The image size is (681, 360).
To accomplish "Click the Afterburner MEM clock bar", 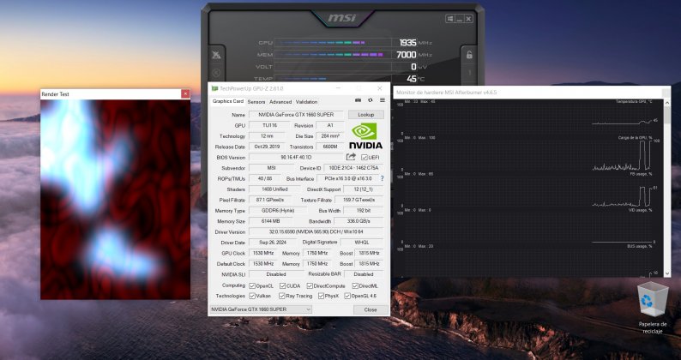I will [x=333, y=55].
